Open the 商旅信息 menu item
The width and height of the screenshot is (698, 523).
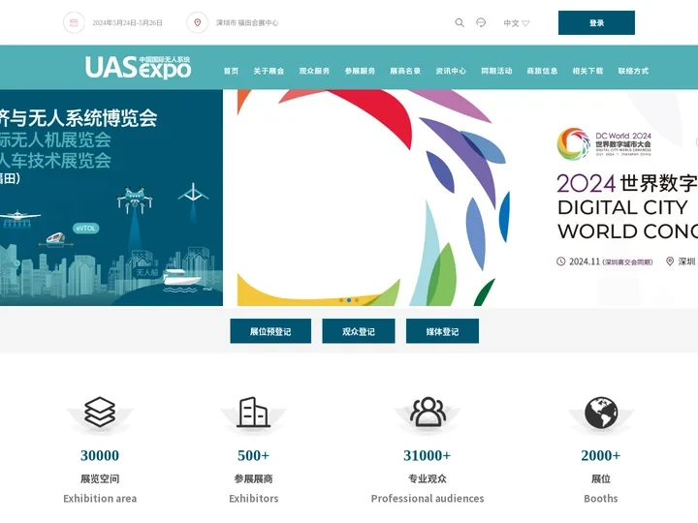(x=542, y=71)
